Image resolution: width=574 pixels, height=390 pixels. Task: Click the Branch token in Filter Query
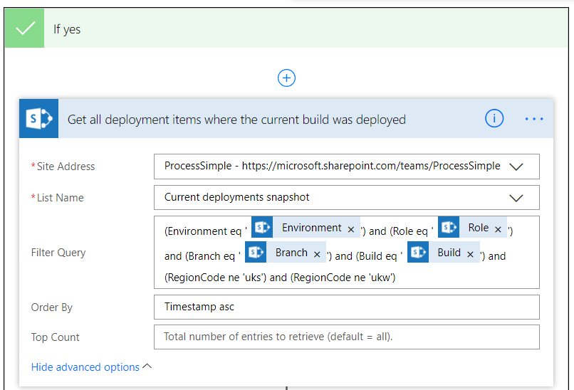[x=291, y=253]
